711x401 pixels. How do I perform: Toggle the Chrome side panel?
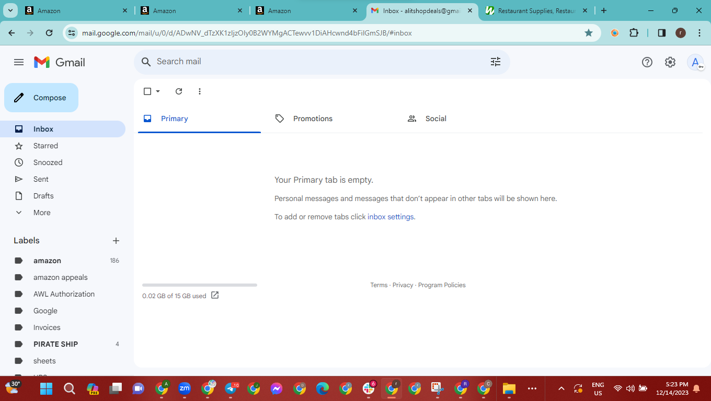point(661,33)
